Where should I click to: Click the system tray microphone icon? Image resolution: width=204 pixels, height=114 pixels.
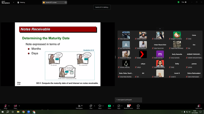tap(185, 112)
